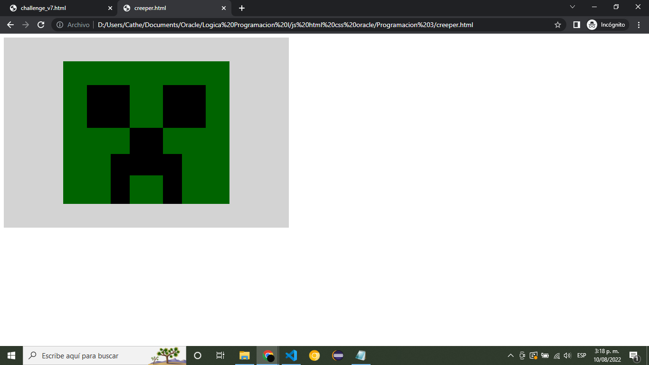649x365 pixels.
Task: Open the browser side panel
Action: [577, 25]
